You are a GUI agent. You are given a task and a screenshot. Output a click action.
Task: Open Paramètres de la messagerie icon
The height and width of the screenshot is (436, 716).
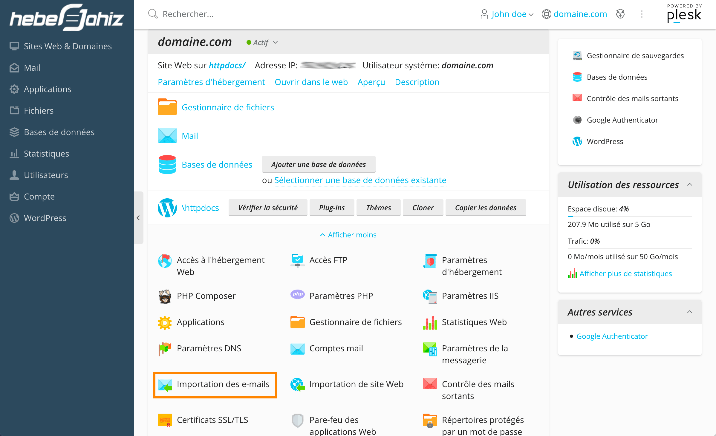(x=430, y=349)
